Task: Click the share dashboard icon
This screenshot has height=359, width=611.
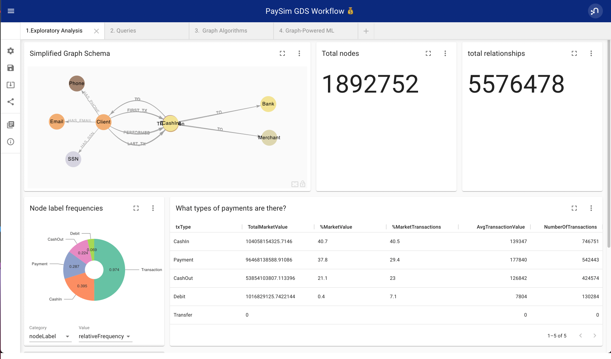Action: click(11, 102)
